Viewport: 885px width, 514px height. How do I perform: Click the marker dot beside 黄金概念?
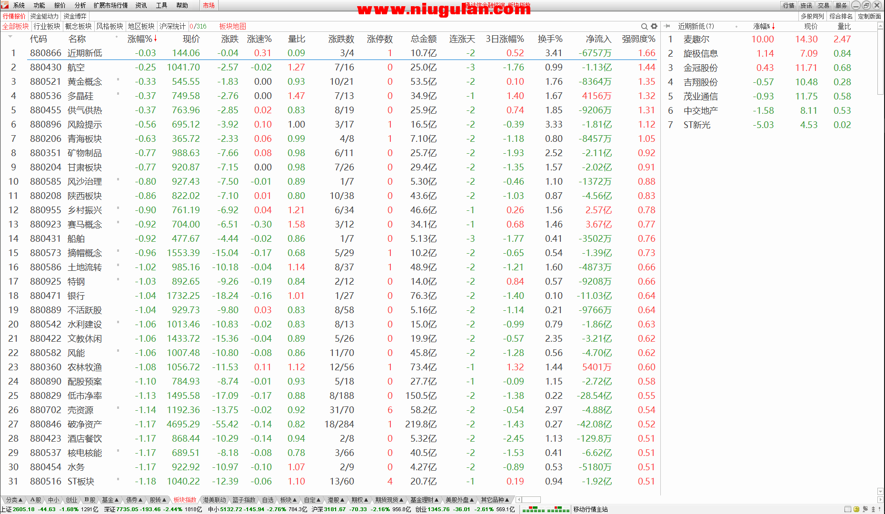118,79
